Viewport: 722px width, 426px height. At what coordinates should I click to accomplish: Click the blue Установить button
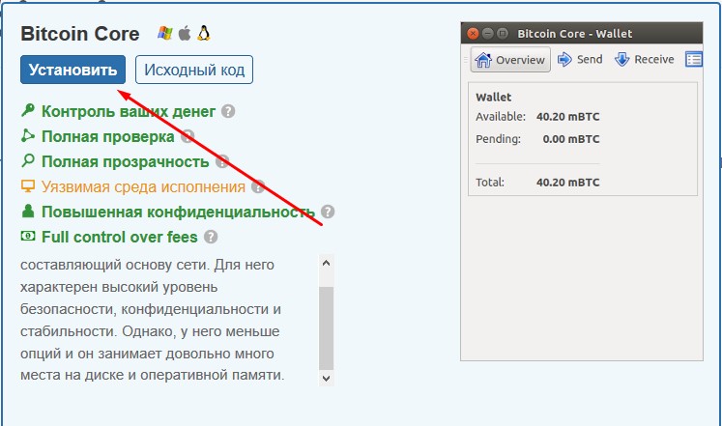click(72, 70)
